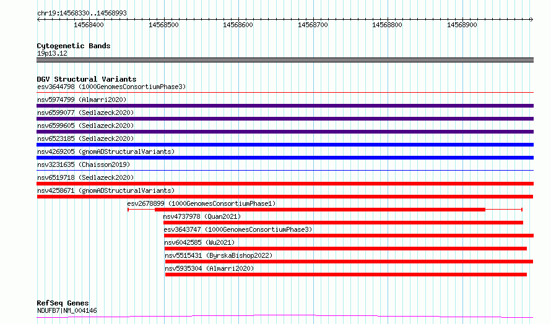Open variant nsv6523185 (Sedlazeck2020)
This screenshot has width=551, height=324.
pyautogui.click(x=85, y=139)
